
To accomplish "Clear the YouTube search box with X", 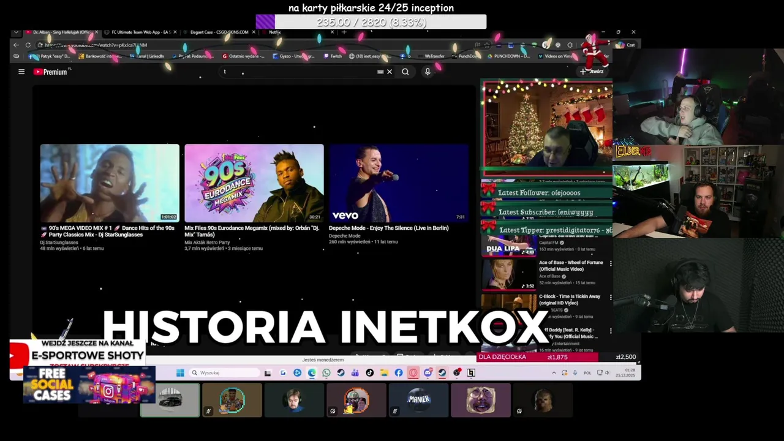I will [x=390, y=72].
